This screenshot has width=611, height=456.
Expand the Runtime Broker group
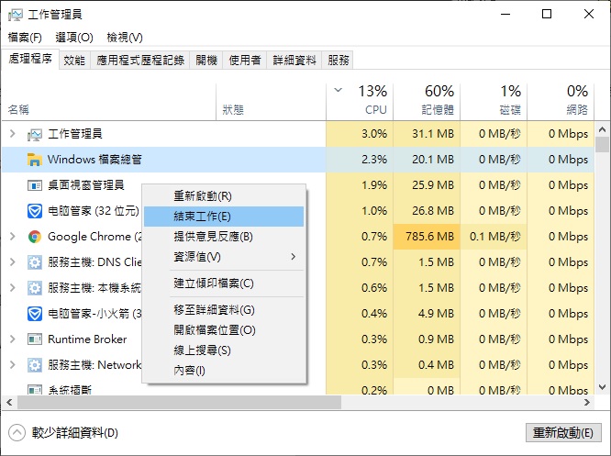pos(13,339)
